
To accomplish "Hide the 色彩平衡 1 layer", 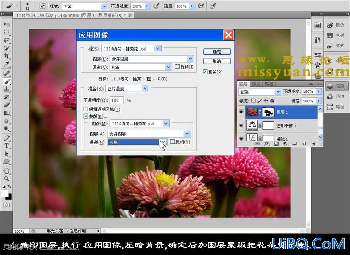I will 241,125.
